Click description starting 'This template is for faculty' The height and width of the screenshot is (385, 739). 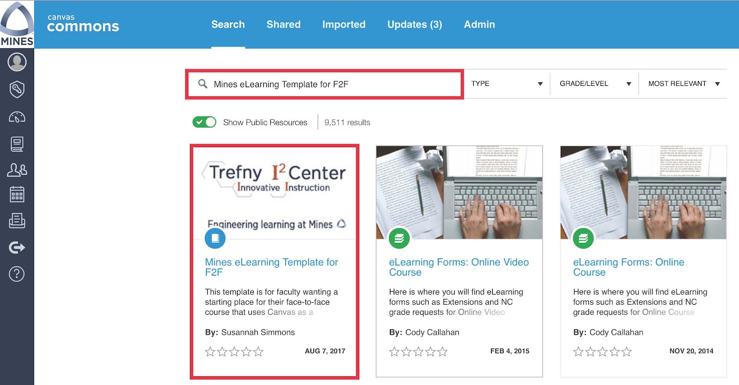pos(272,302)
